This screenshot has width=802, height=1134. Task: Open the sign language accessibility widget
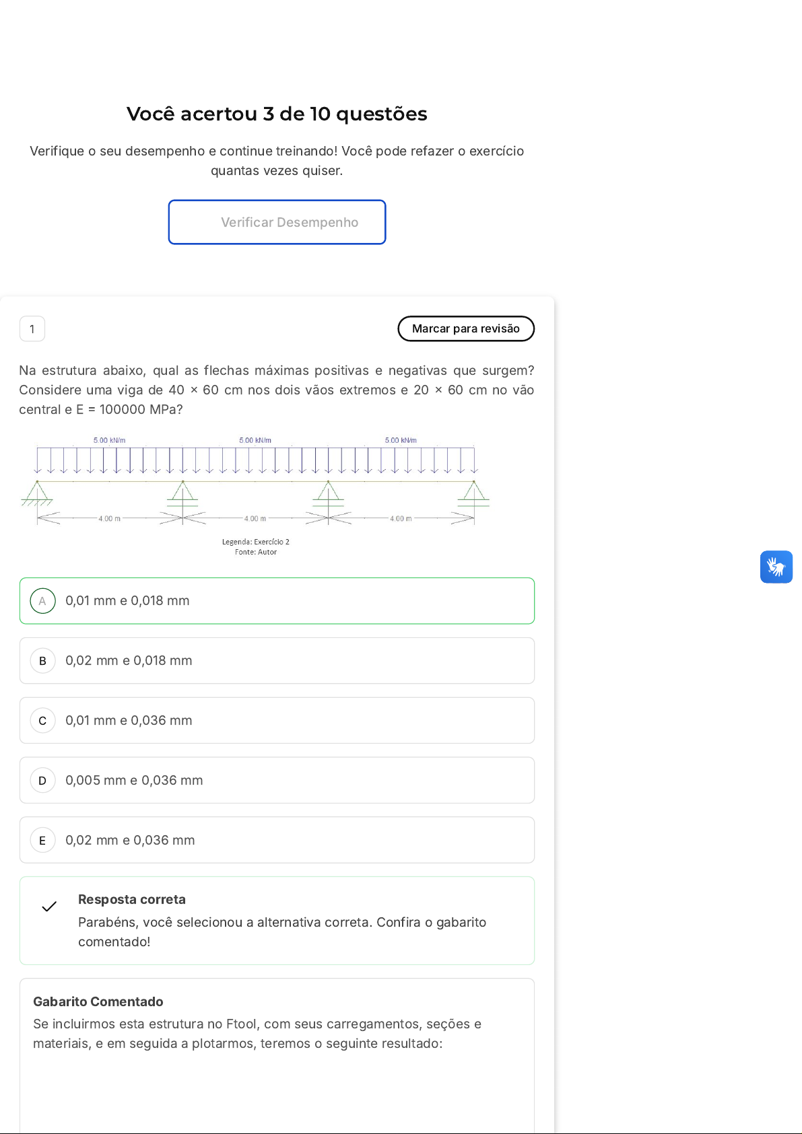776,567
